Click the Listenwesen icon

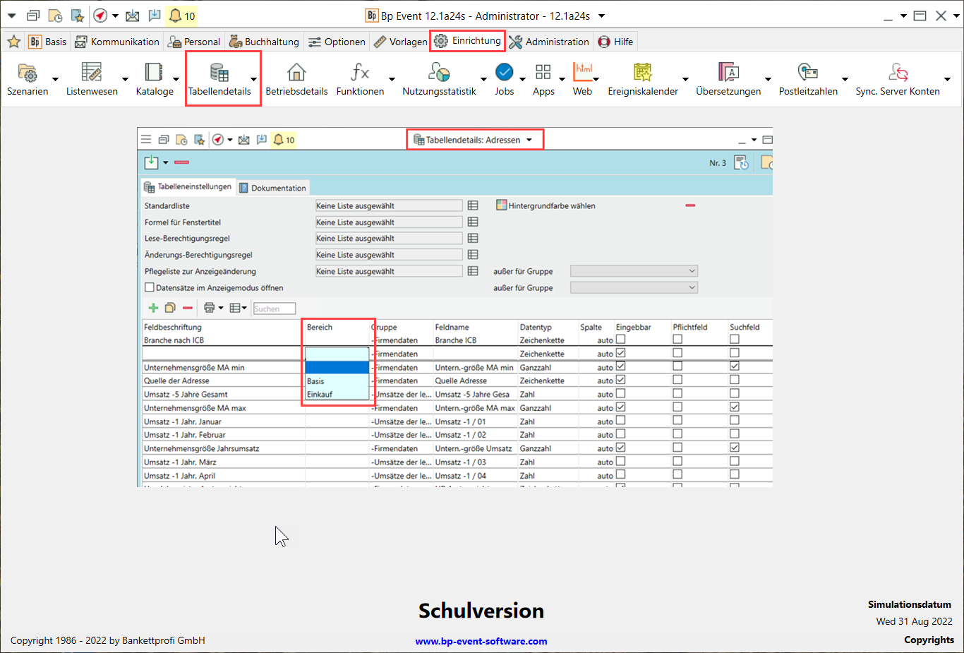(92, 73)
